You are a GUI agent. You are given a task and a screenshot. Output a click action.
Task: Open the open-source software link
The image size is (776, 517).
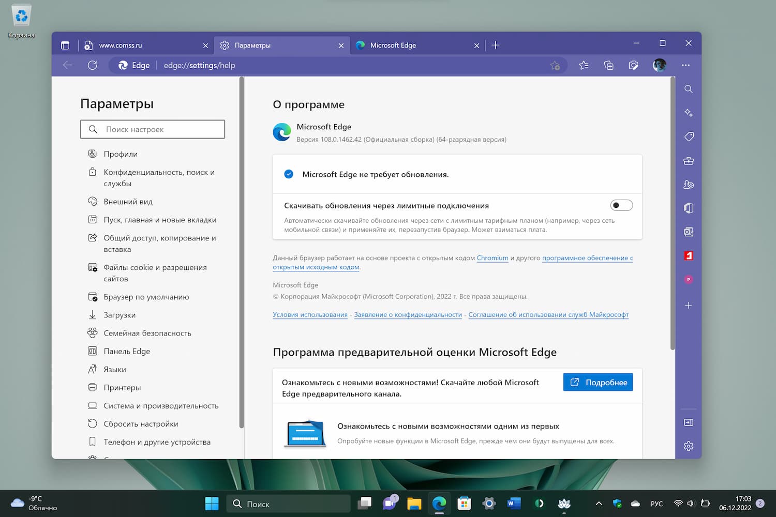click(588, 257)
